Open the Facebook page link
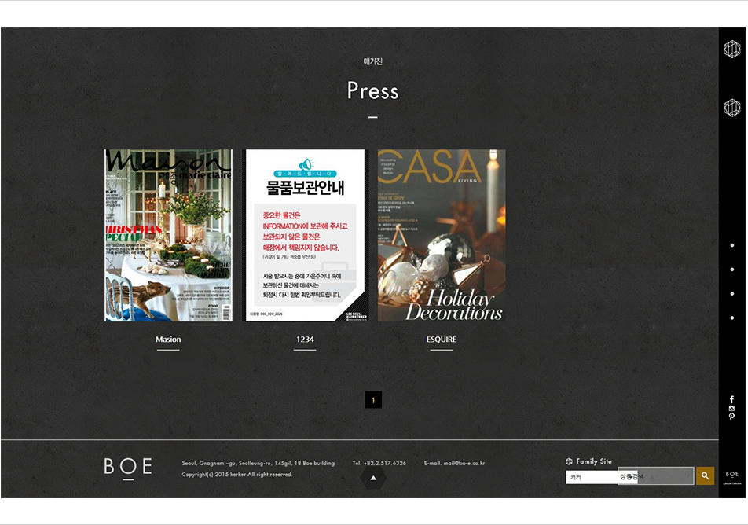Screen dimensions: 748x525 pos(731,400)
